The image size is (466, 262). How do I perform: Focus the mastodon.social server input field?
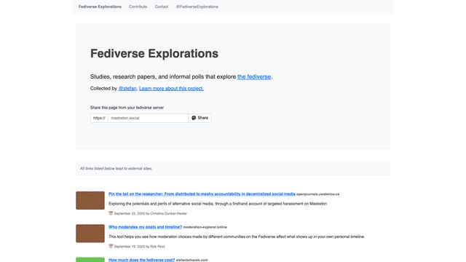click(x=148, y=118)
